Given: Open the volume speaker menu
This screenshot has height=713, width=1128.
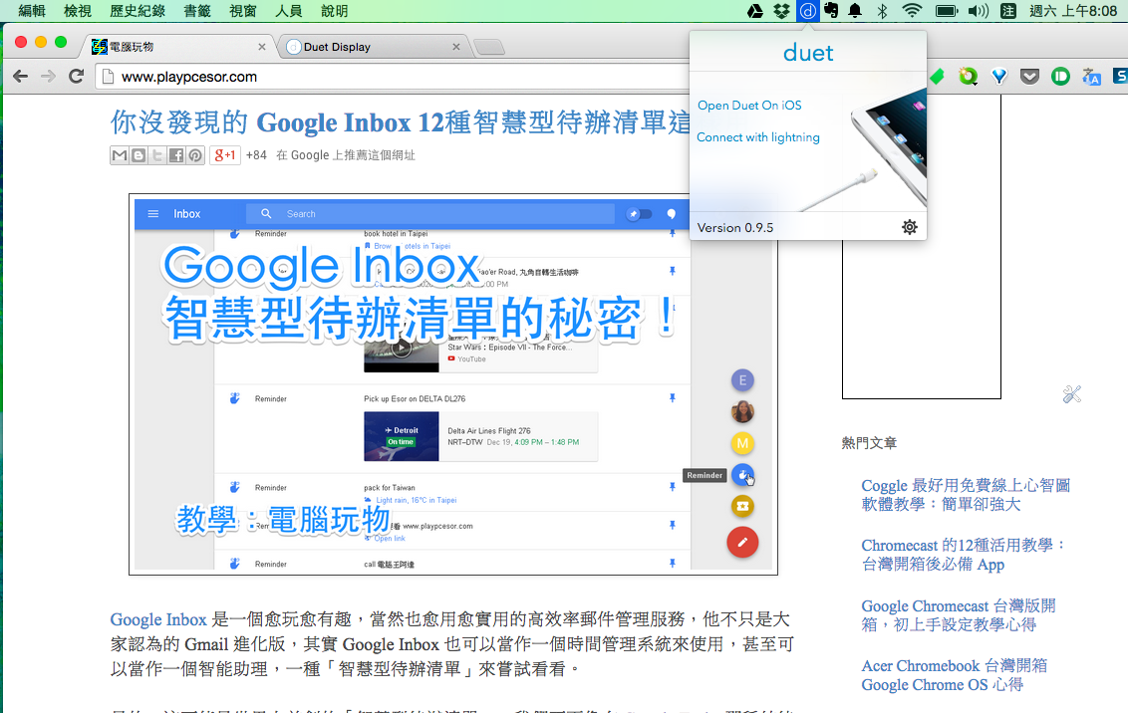Looking at the screenshot, I should pos(979,11).
